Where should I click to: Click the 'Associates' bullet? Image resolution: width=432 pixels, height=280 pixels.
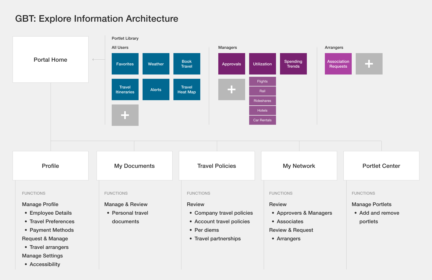(290, 221)
